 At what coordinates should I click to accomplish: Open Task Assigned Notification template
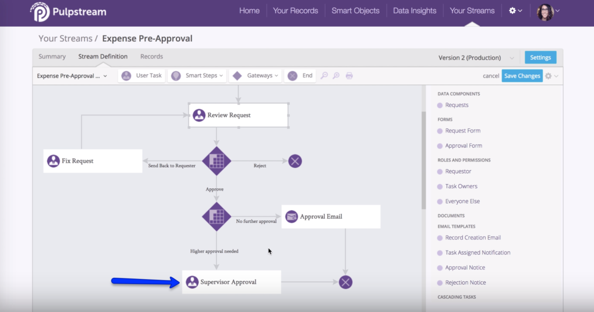pos(477,252)
